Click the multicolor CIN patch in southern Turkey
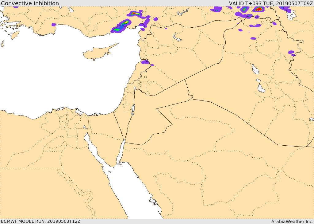The height and width of the screenshot is (224, 314). 135,14
